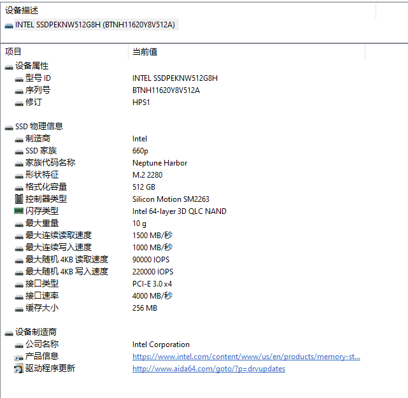This screenshot has width=408, height=398.
Task: Select the Intel Corporation value
Action: [161, 345]
